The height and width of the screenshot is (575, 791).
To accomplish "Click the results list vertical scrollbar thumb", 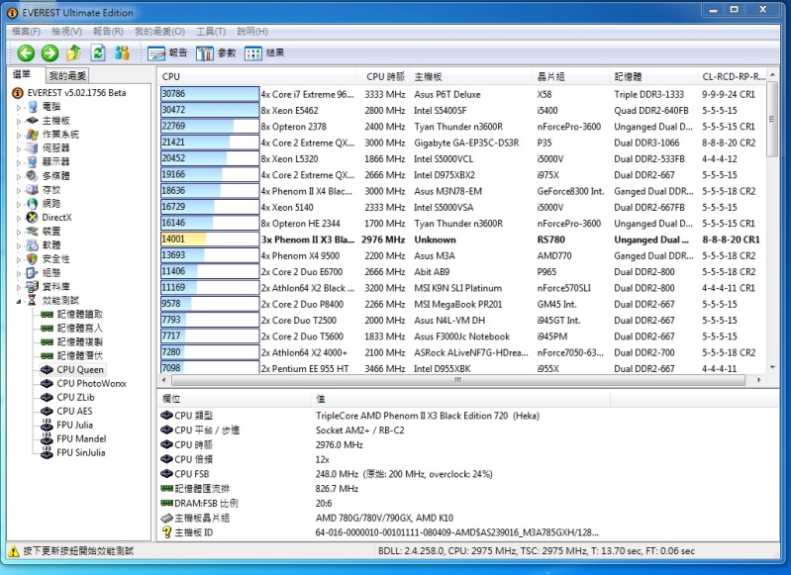I will pos(772,120).
